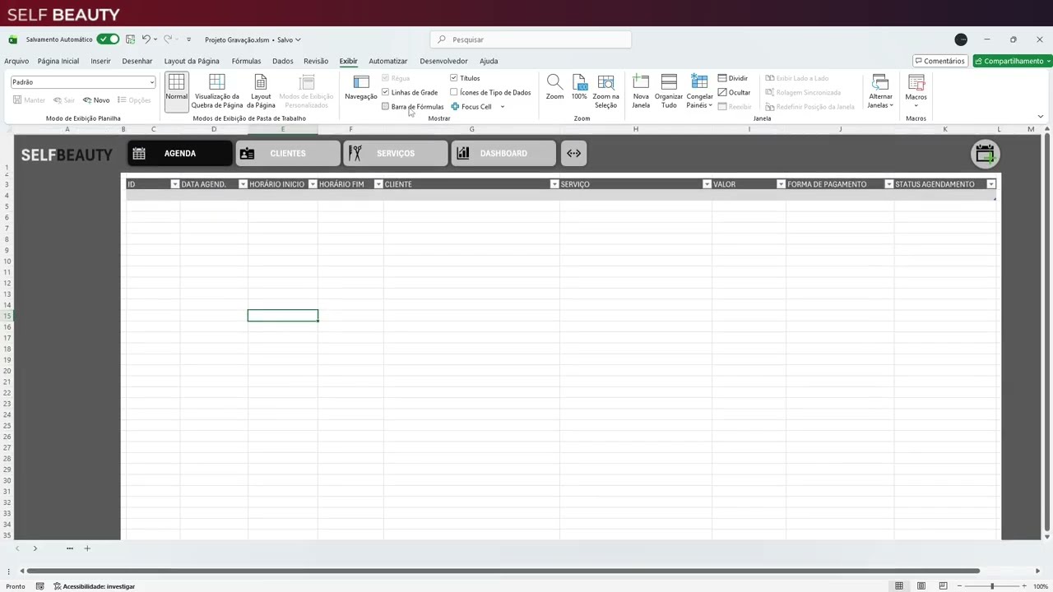Open the Arquivo menu
This screenshot has width=1053, height=592.
[x=16, y=61]
